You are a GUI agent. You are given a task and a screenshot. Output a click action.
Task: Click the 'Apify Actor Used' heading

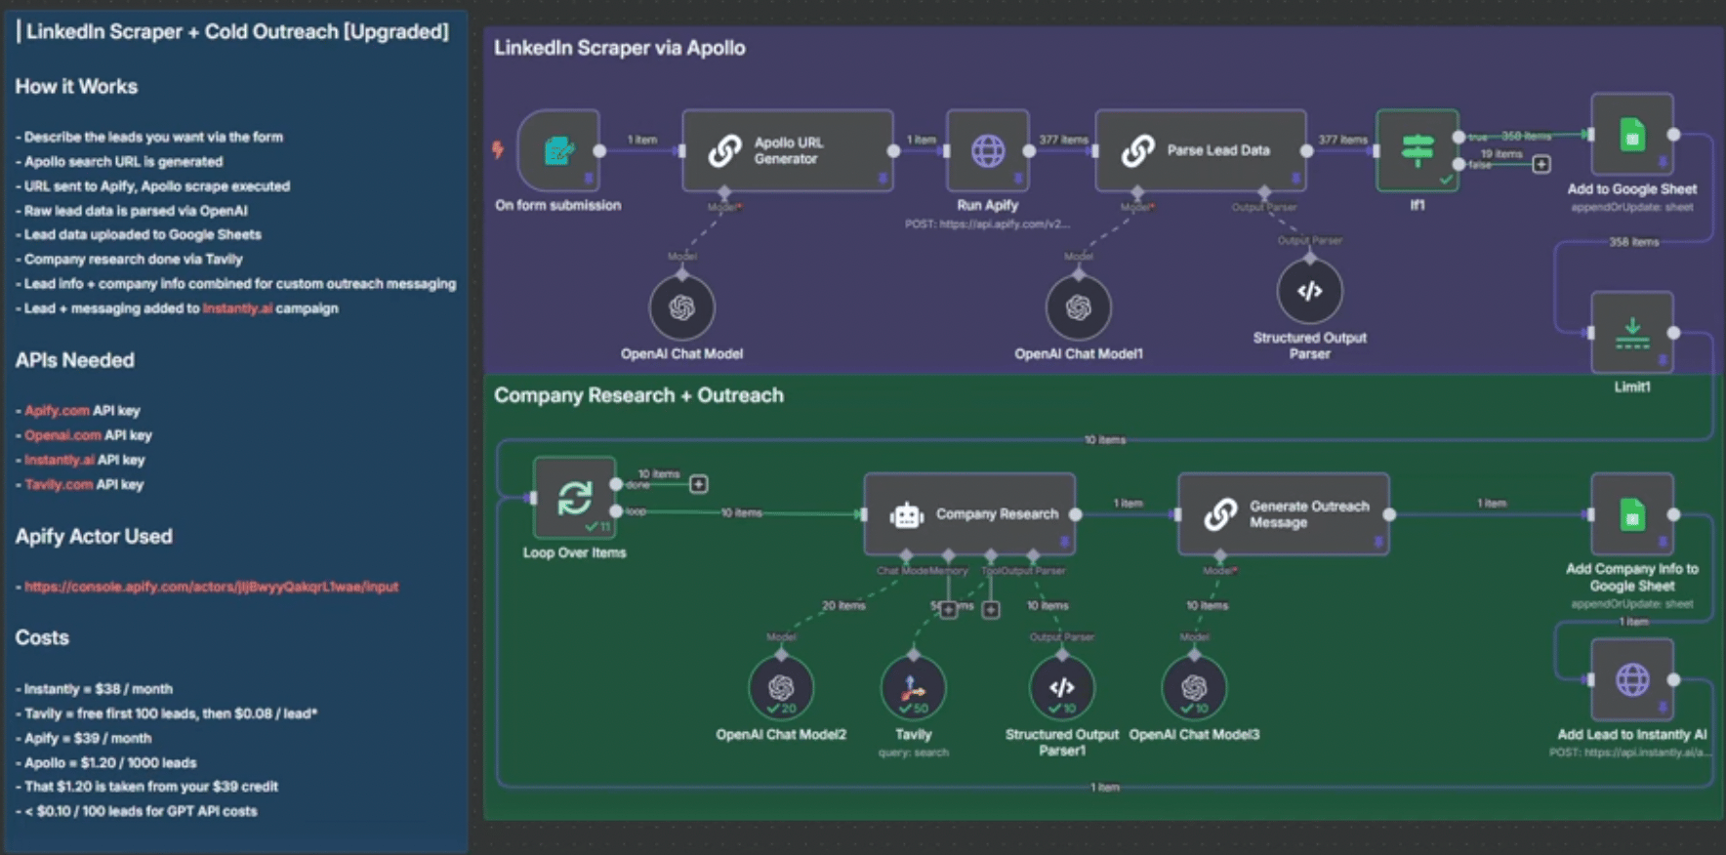click(94, 537)
